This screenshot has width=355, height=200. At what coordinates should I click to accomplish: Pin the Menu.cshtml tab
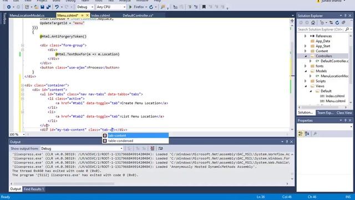pos(83,16)
